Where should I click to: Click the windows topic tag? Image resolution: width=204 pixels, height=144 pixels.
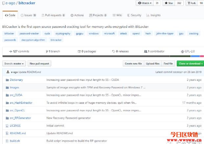pyautogui.click(x=94, y=34)
